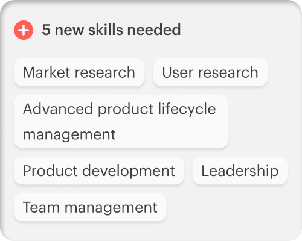Image resolution: width=302 pixels, height=241 pixels.
Task: Click the '5 new skills needed' heading
Action: (x=111, y=30)
